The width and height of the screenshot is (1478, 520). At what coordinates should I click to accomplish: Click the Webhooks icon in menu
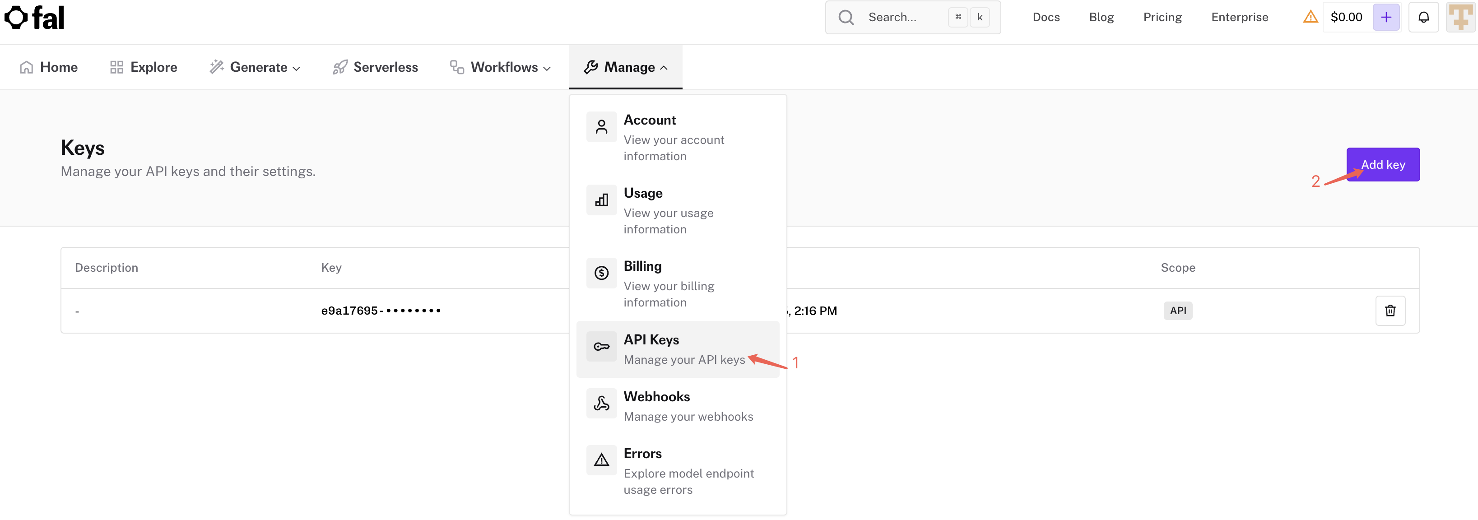[601, 404]
